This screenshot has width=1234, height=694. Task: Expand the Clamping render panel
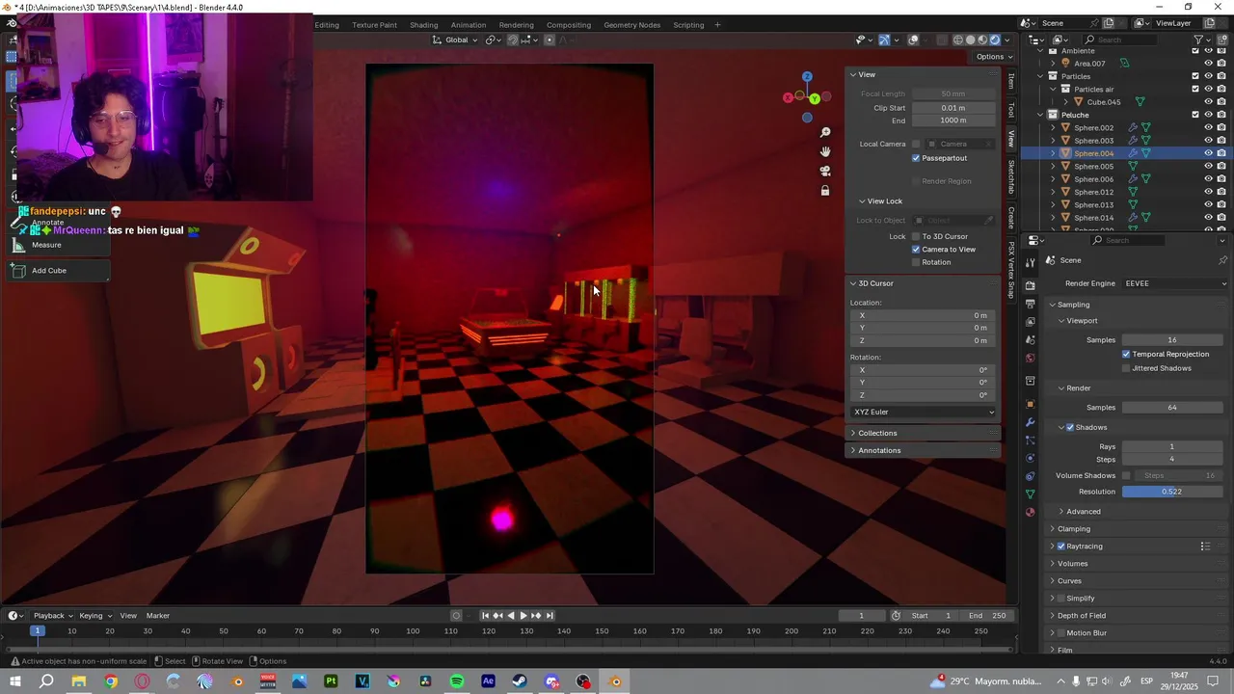click(1074, 529)
